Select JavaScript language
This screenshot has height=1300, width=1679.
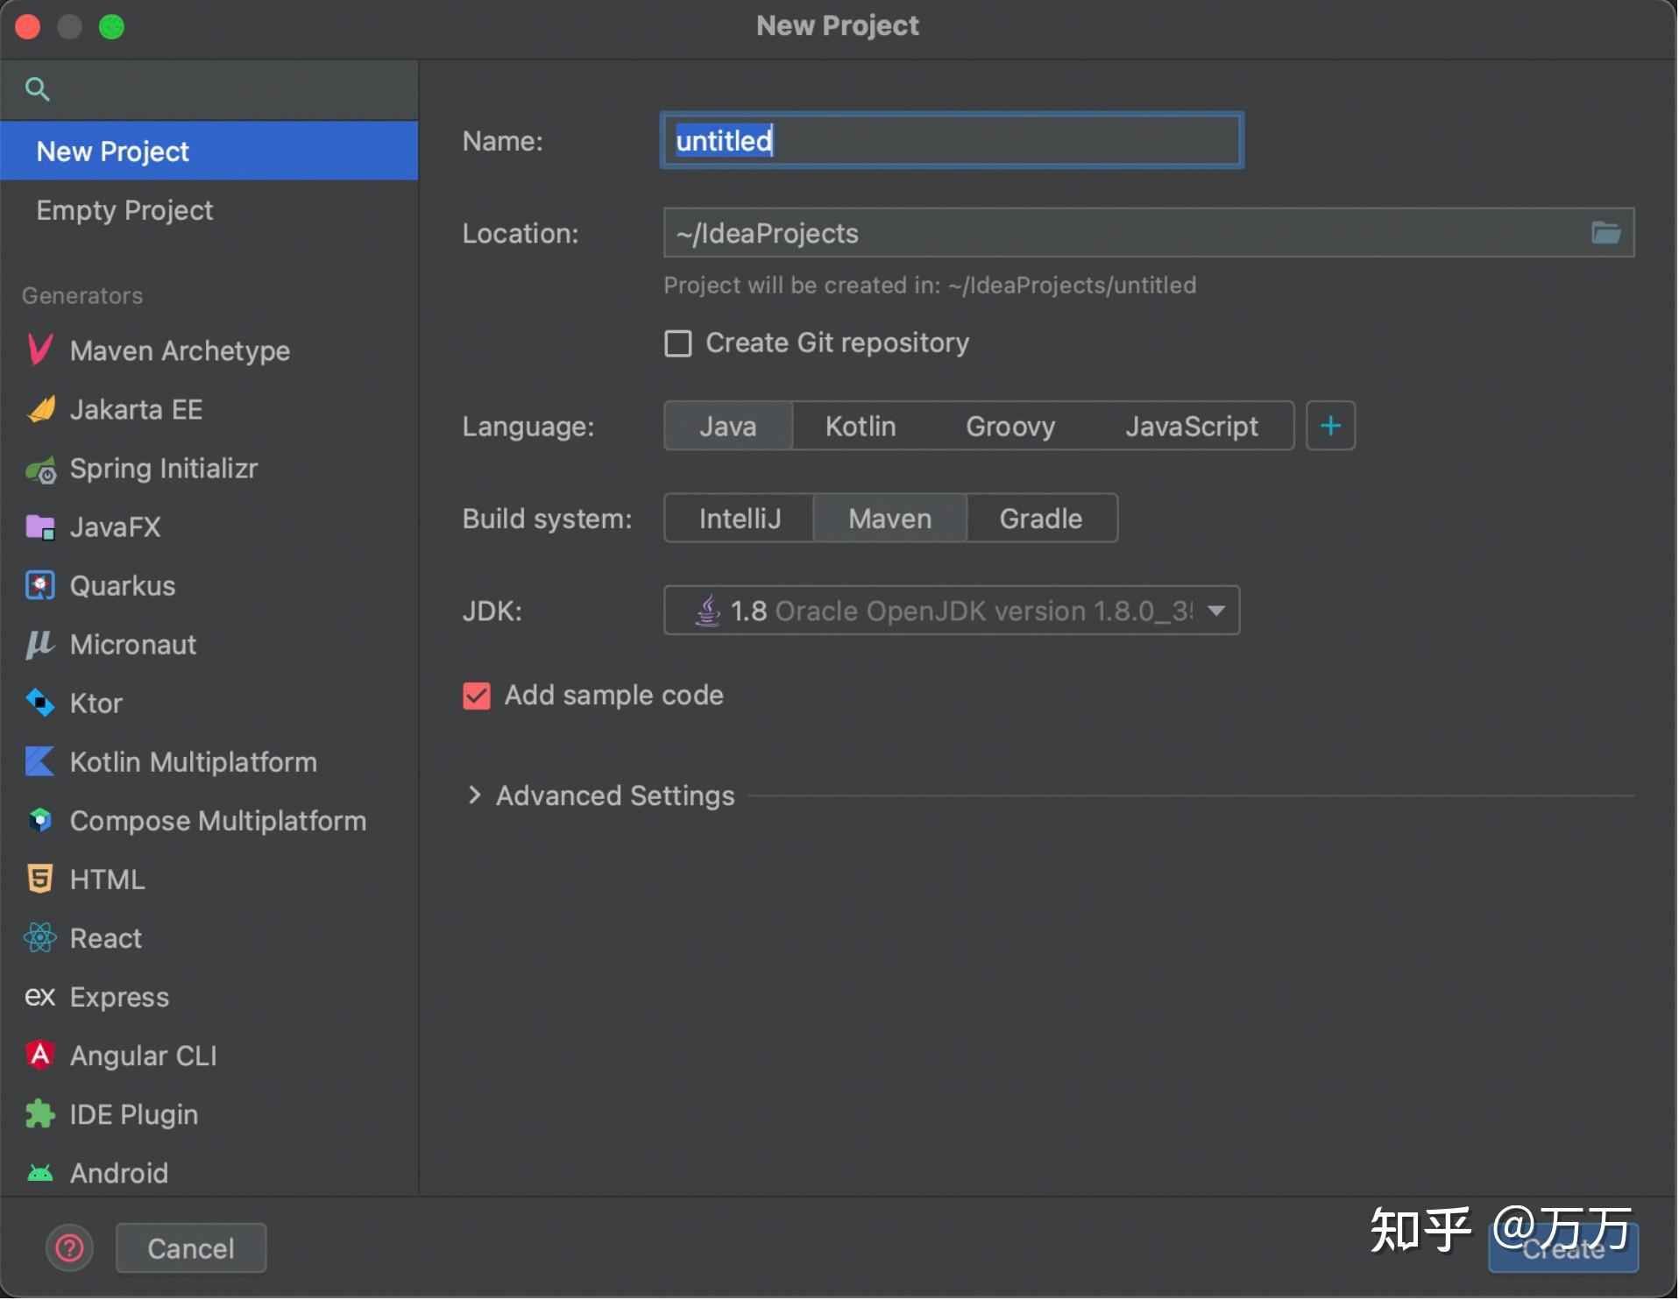point(1193,427)
